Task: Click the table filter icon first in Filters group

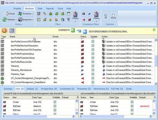Action: [39, 14]
